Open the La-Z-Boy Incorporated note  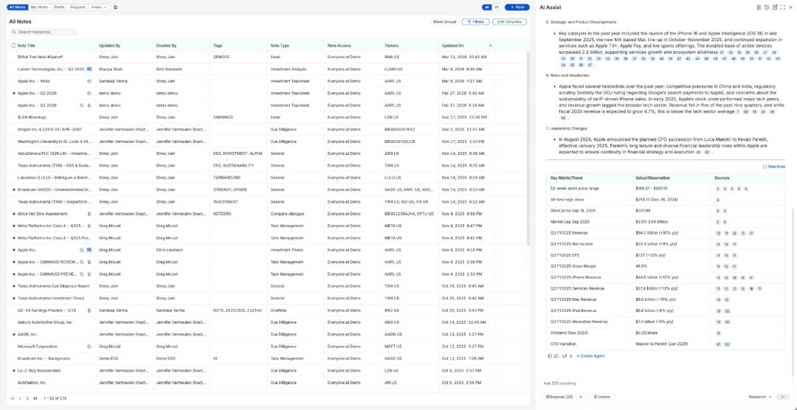pyautogui.click(x=39, y=371)
